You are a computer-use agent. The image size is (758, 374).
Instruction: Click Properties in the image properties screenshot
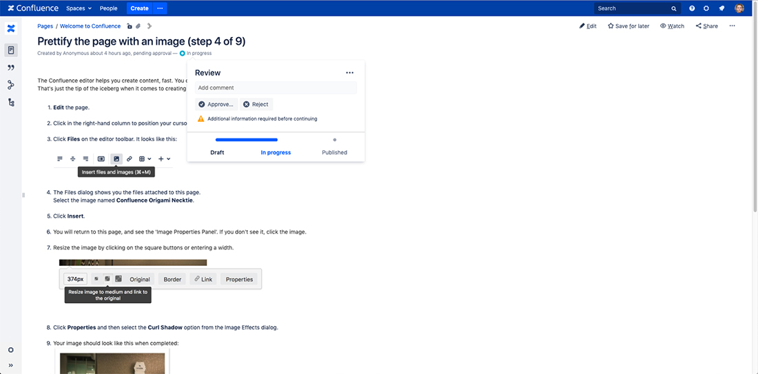click(x=239, y=279)
